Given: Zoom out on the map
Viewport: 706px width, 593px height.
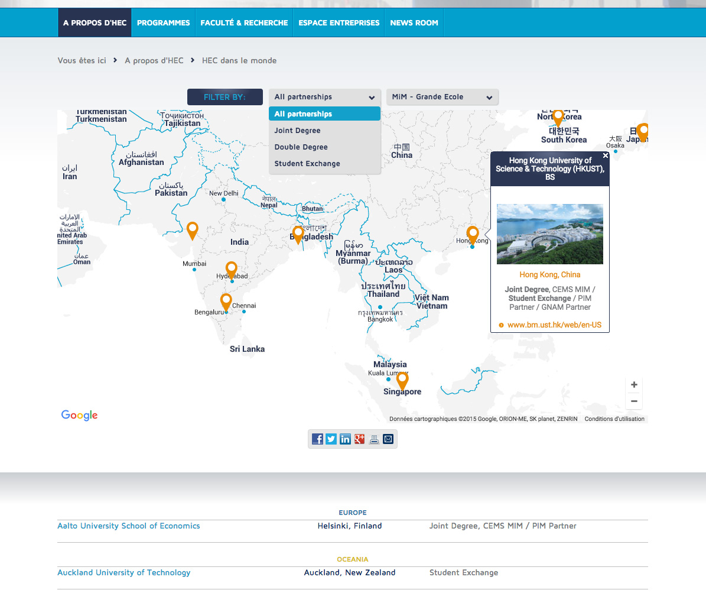Looking at the screenshot, I should (634, 401).
